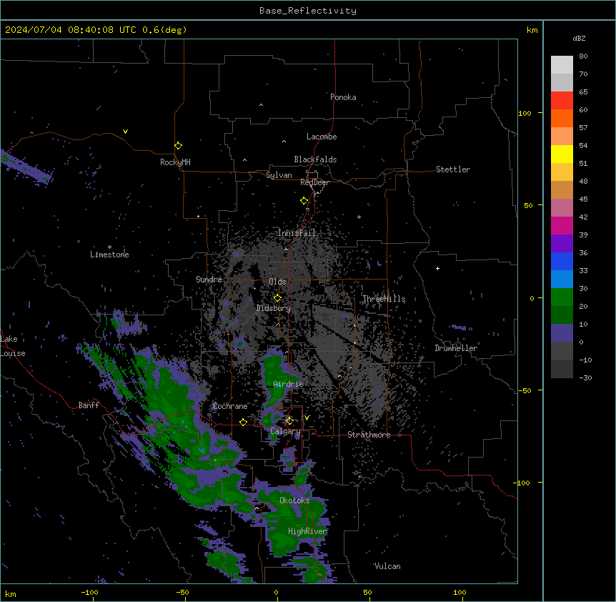Click the Innisfail label
Viewport: 616px width, 602px height.
[x=297, y=233]
